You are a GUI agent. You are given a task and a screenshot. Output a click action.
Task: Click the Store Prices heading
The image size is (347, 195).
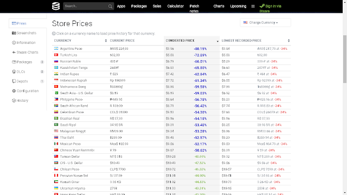click(x=72, y=23)
